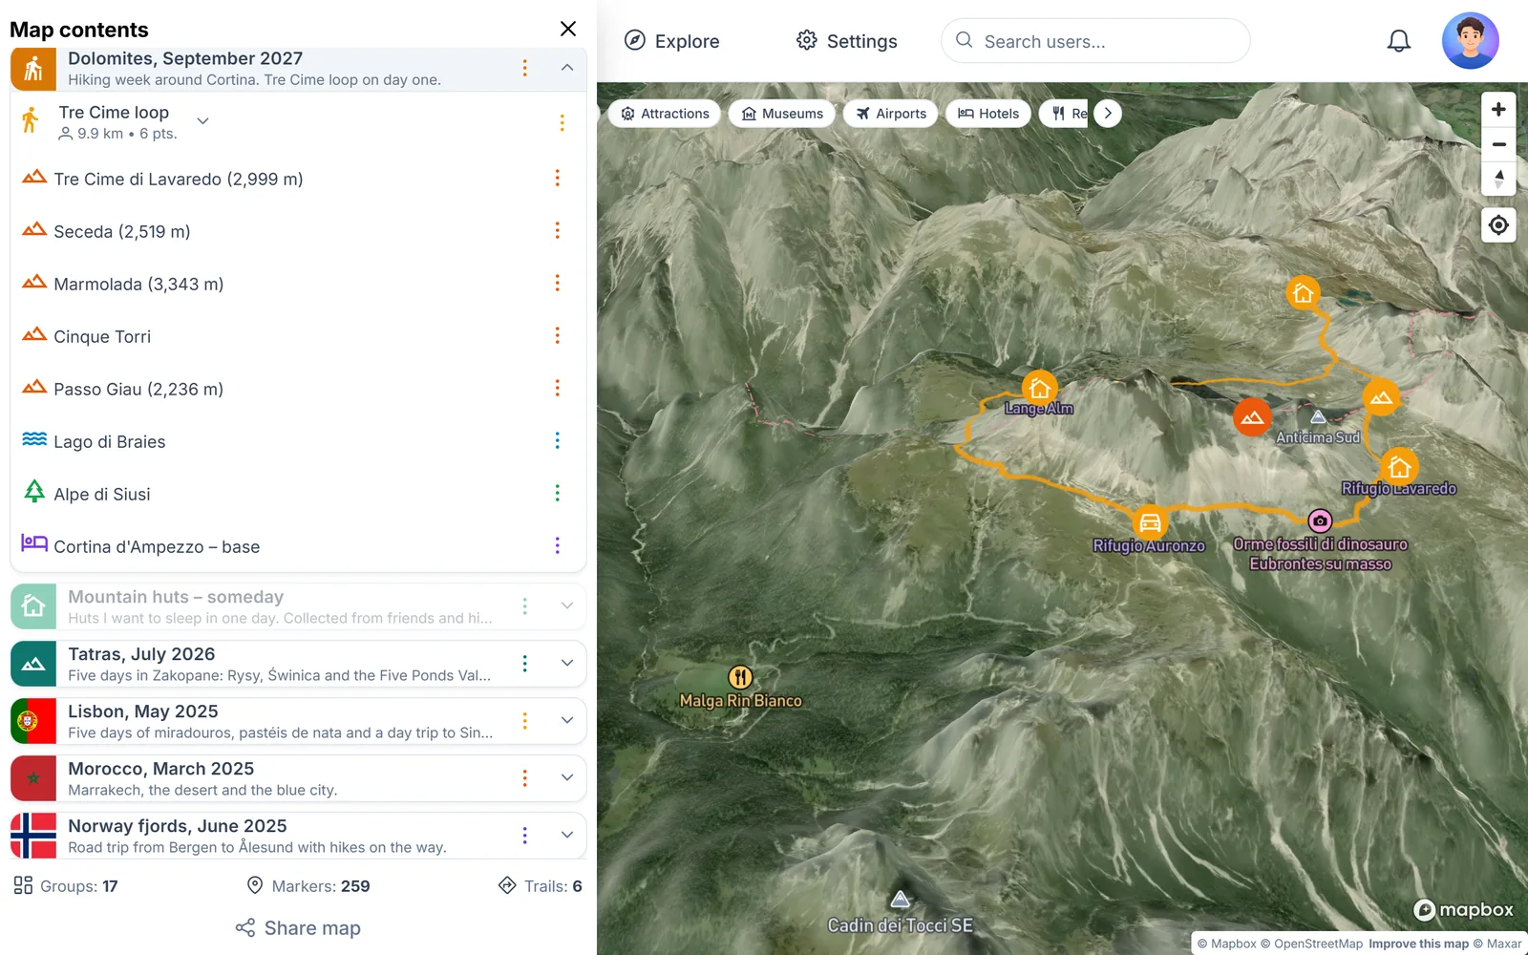
Task: Click Rifugio Auronzo parking marker on map
Action: [1150, 522]
